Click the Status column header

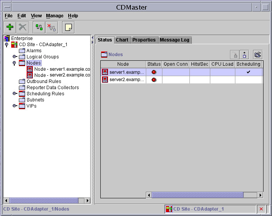tap(154, 64)
